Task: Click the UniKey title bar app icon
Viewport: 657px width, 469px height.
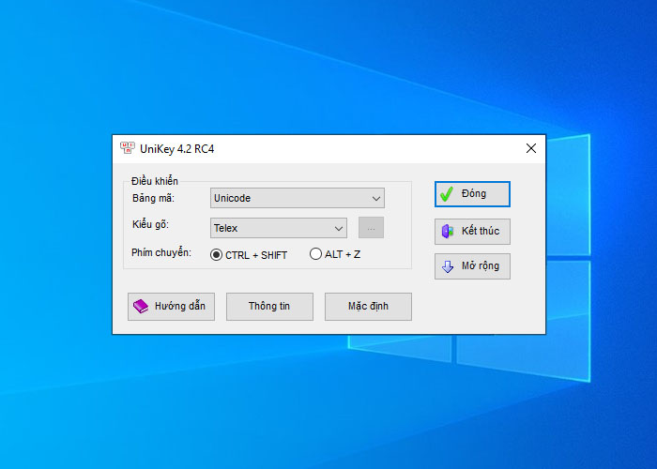Action: point(127,148)
